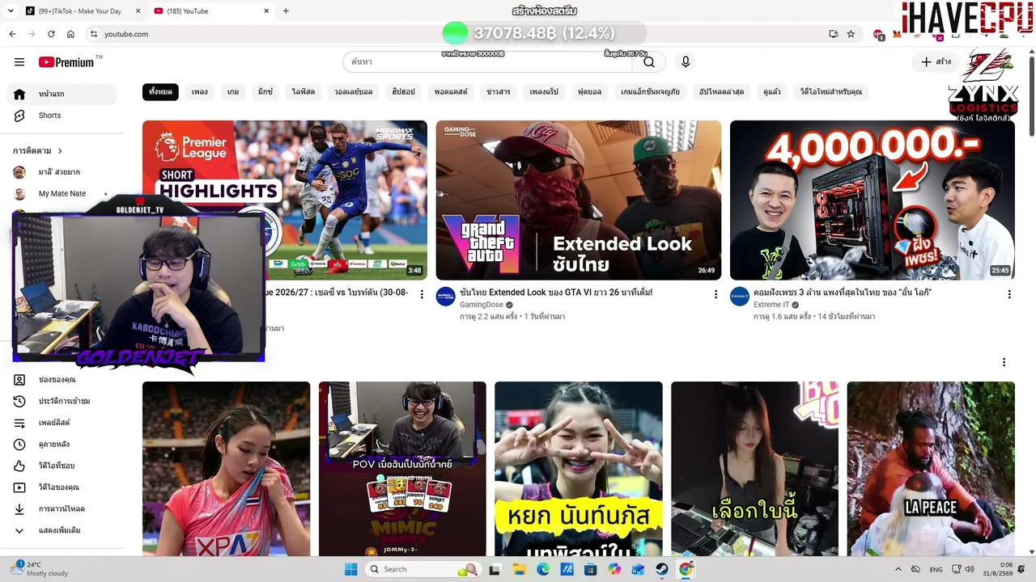Viewport: 1036px width, 582px height.
Task: Select the วอลเลย์บอล filter chip
Action: click(x=354, y=92)
